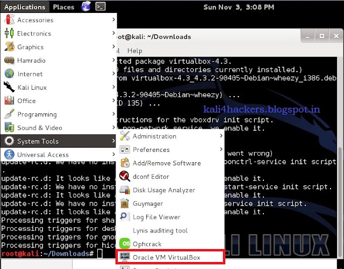Click the System Tools gear icon
Screen dimensions: 344x269
(x=9, y=141)
